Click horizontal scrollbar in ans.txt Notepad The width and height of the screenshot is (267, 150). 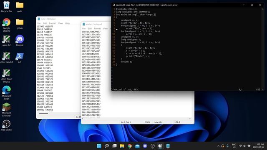click(x=136, y=119)
